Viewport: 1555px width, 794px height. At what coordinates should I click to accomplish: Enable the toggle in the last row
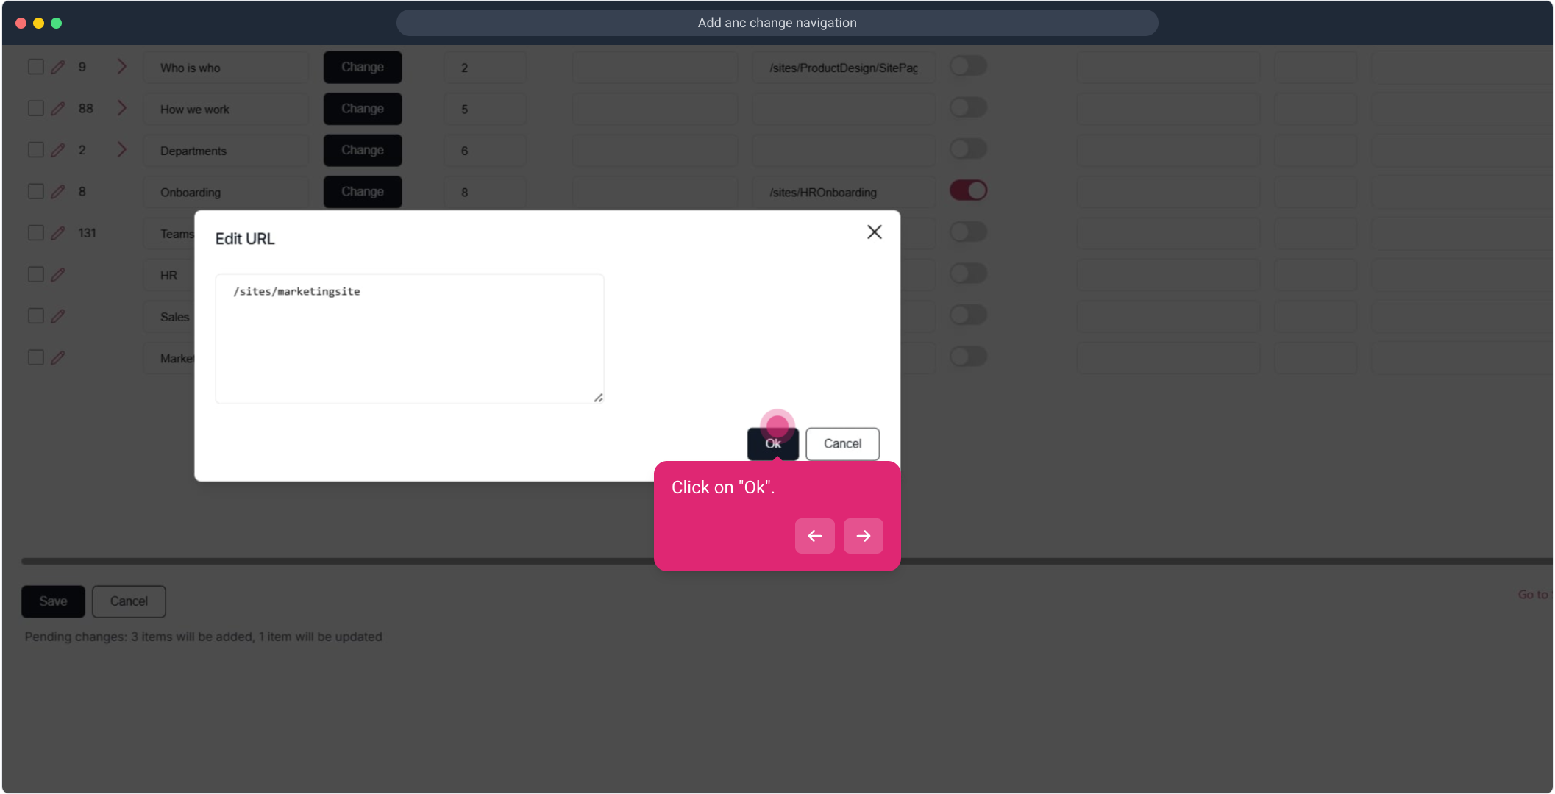pos(968,357)
